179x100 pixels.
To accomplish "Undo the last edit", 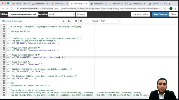I will pyautogui.click(x=76, y=21).
